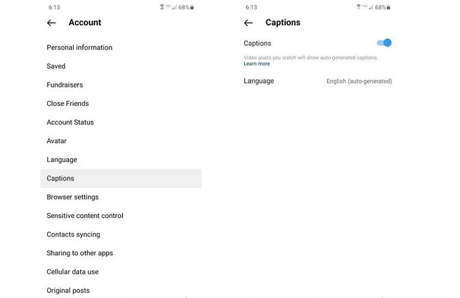Viewport: 460px width, 298px height.
Task: Select Language in Account list
Action: (62, 160)
